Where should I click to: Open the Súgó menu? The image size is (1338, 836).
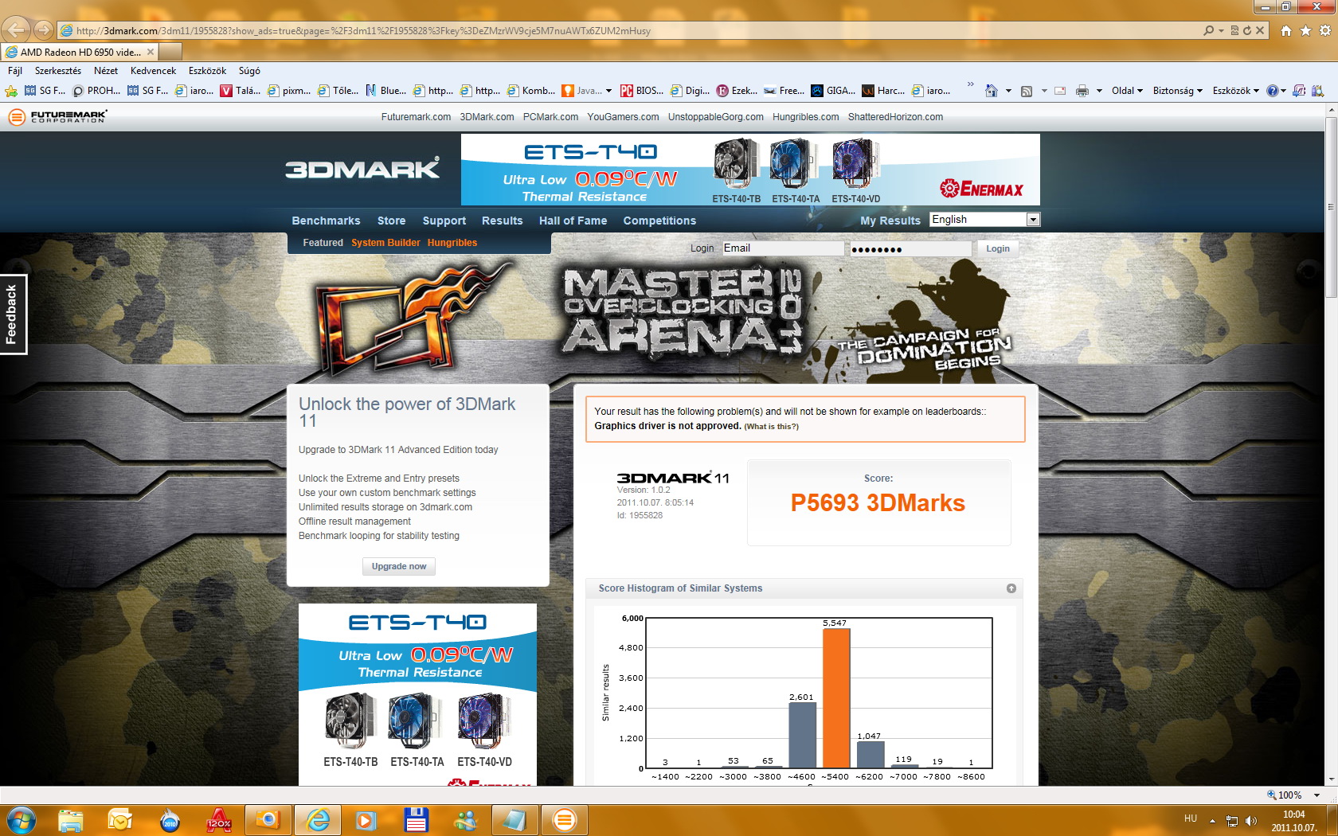pos(249,71)
